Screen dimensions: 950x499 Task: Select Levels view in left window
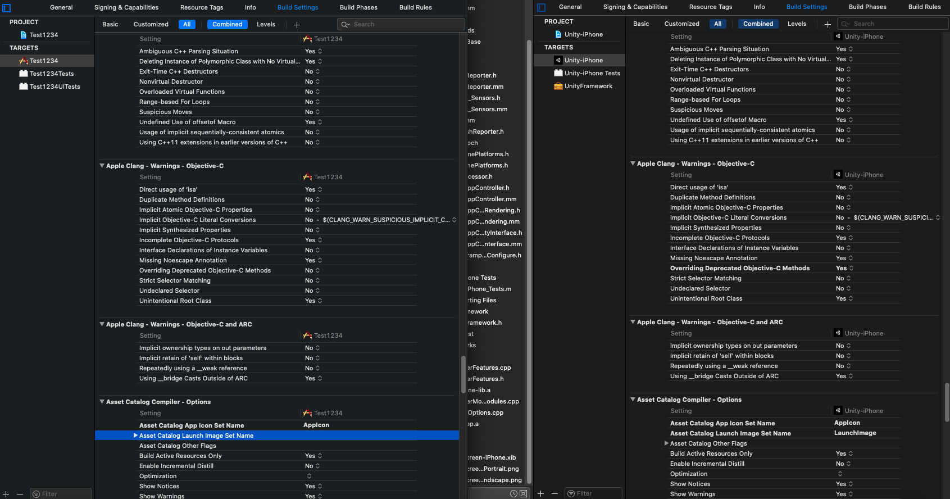click(266, 25)
